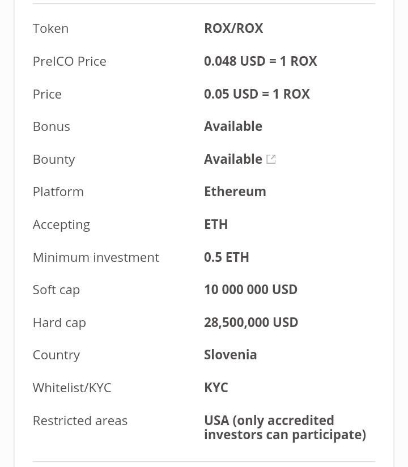Select the "PreICO Price" row label

coord(70,61)
